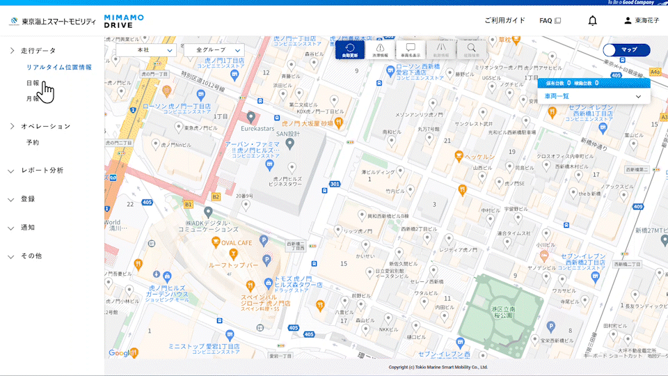Click the MIMAMO DRIVE logo
Image resolution: width=668 pixels, height=376 pixels.
point(124,21)
